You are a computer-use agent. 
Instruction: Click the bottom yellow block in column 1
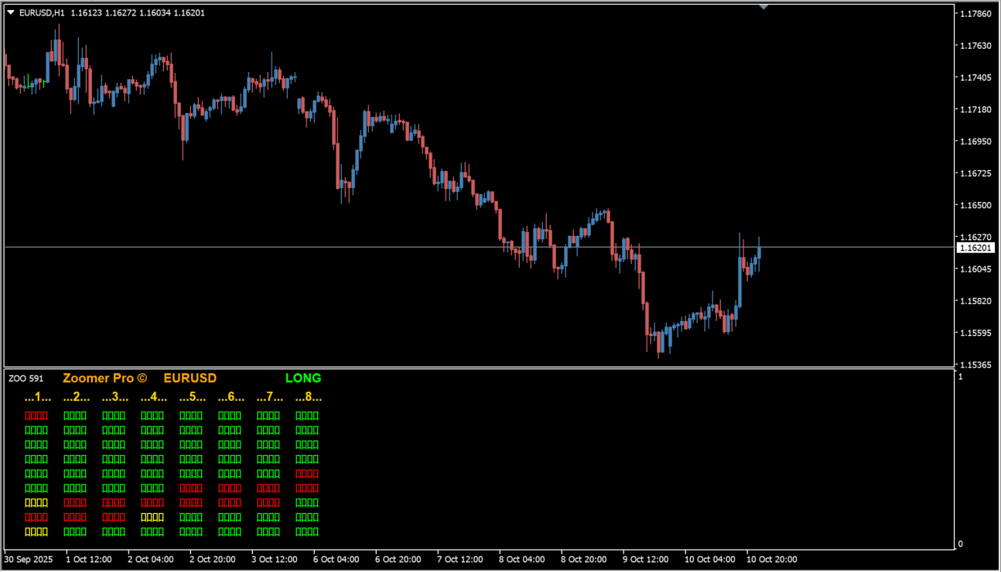36,532
